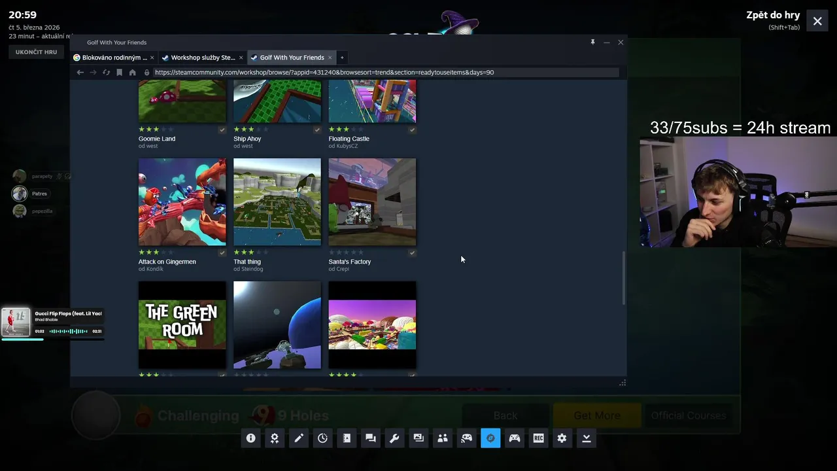Close the 'Golf With Your Friends' tab
Screen dimensions: 837x471
(x=330, y=58)
